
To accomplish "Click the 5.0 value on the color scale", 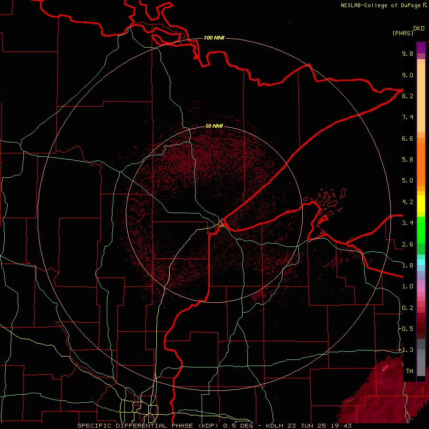I will pos(408,181).
